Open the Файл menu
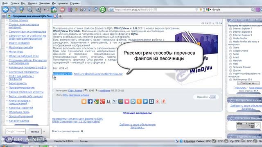The height and width of the screenshot is (147, 262). [5, 3]
